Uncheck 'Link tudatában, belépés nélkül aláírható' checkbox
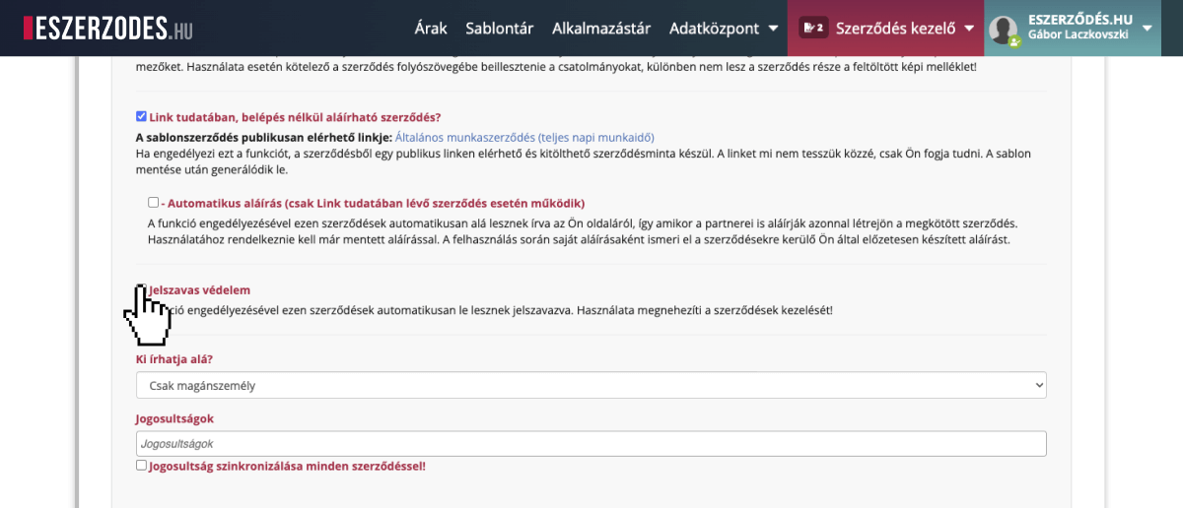Viewport: 1183px width, 508px height. coord(142,116)
